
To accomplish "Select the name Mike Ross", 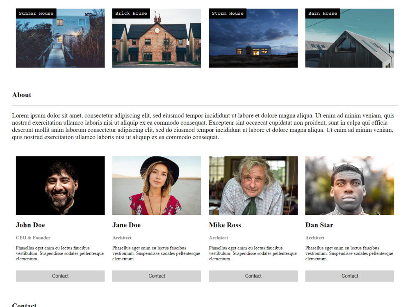I will tap(225, 225).
